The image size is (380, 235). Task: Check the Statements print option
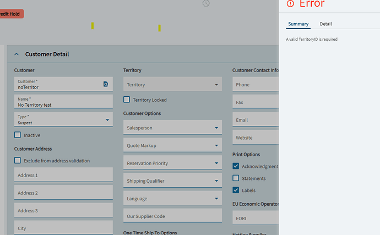[236, 178]
